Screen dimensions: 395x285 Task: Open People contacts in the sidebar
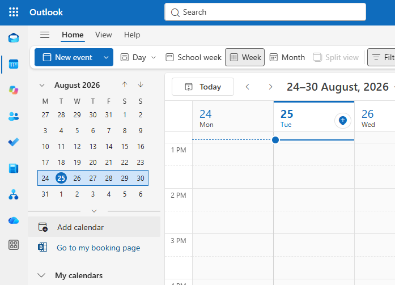point(14,116)
